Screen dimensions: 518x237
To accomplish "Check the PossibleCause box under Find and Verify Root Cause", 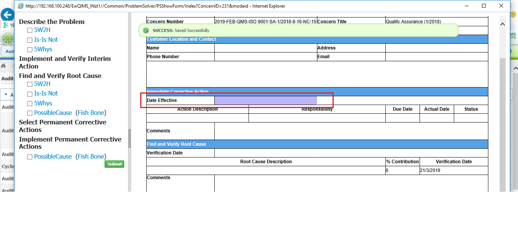I will [30, 113].
